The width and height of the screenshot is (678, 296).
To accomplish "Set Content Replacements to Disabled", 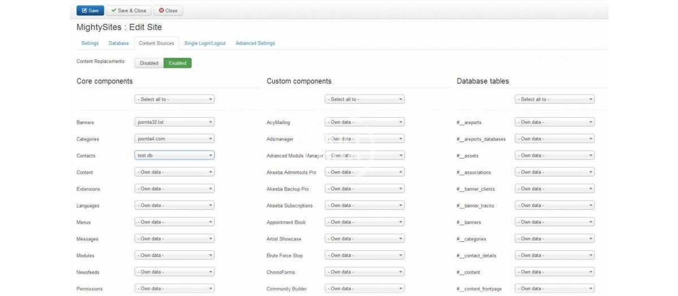I will coord(149,63).
